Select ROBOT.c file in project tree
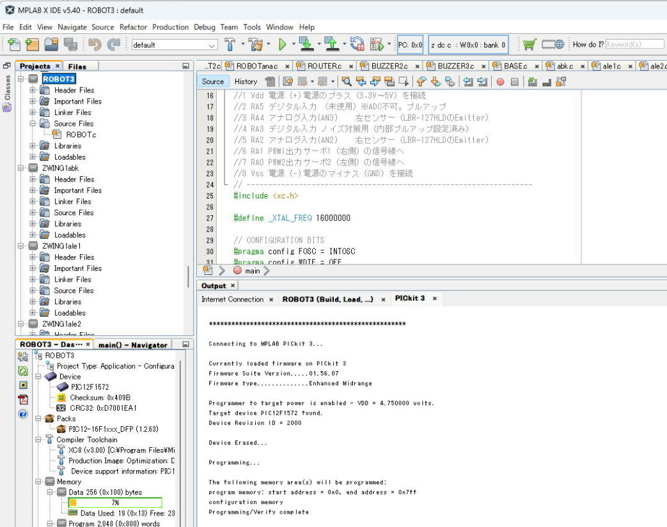667x527 pixels. [81, 135]
